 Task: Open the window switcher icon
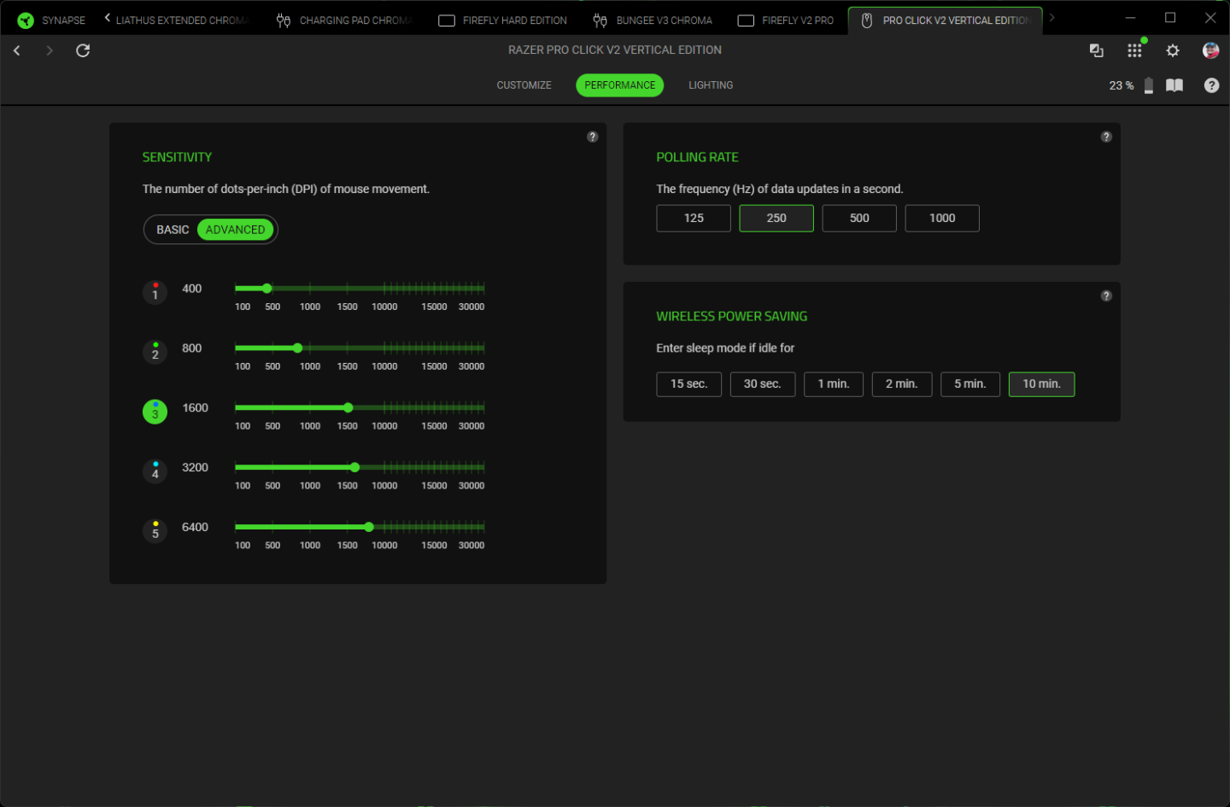(x=1097, y=50)
